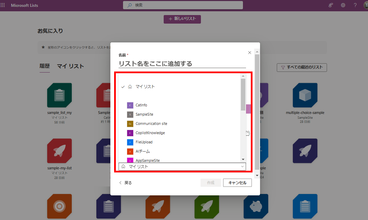Click the キャンセル button

pyautogui.click(x=237, y=183)
